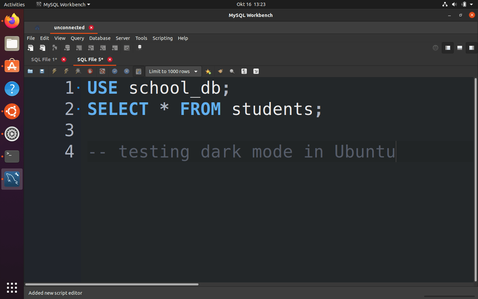Toggle display of invisible characters

(244, 71)
